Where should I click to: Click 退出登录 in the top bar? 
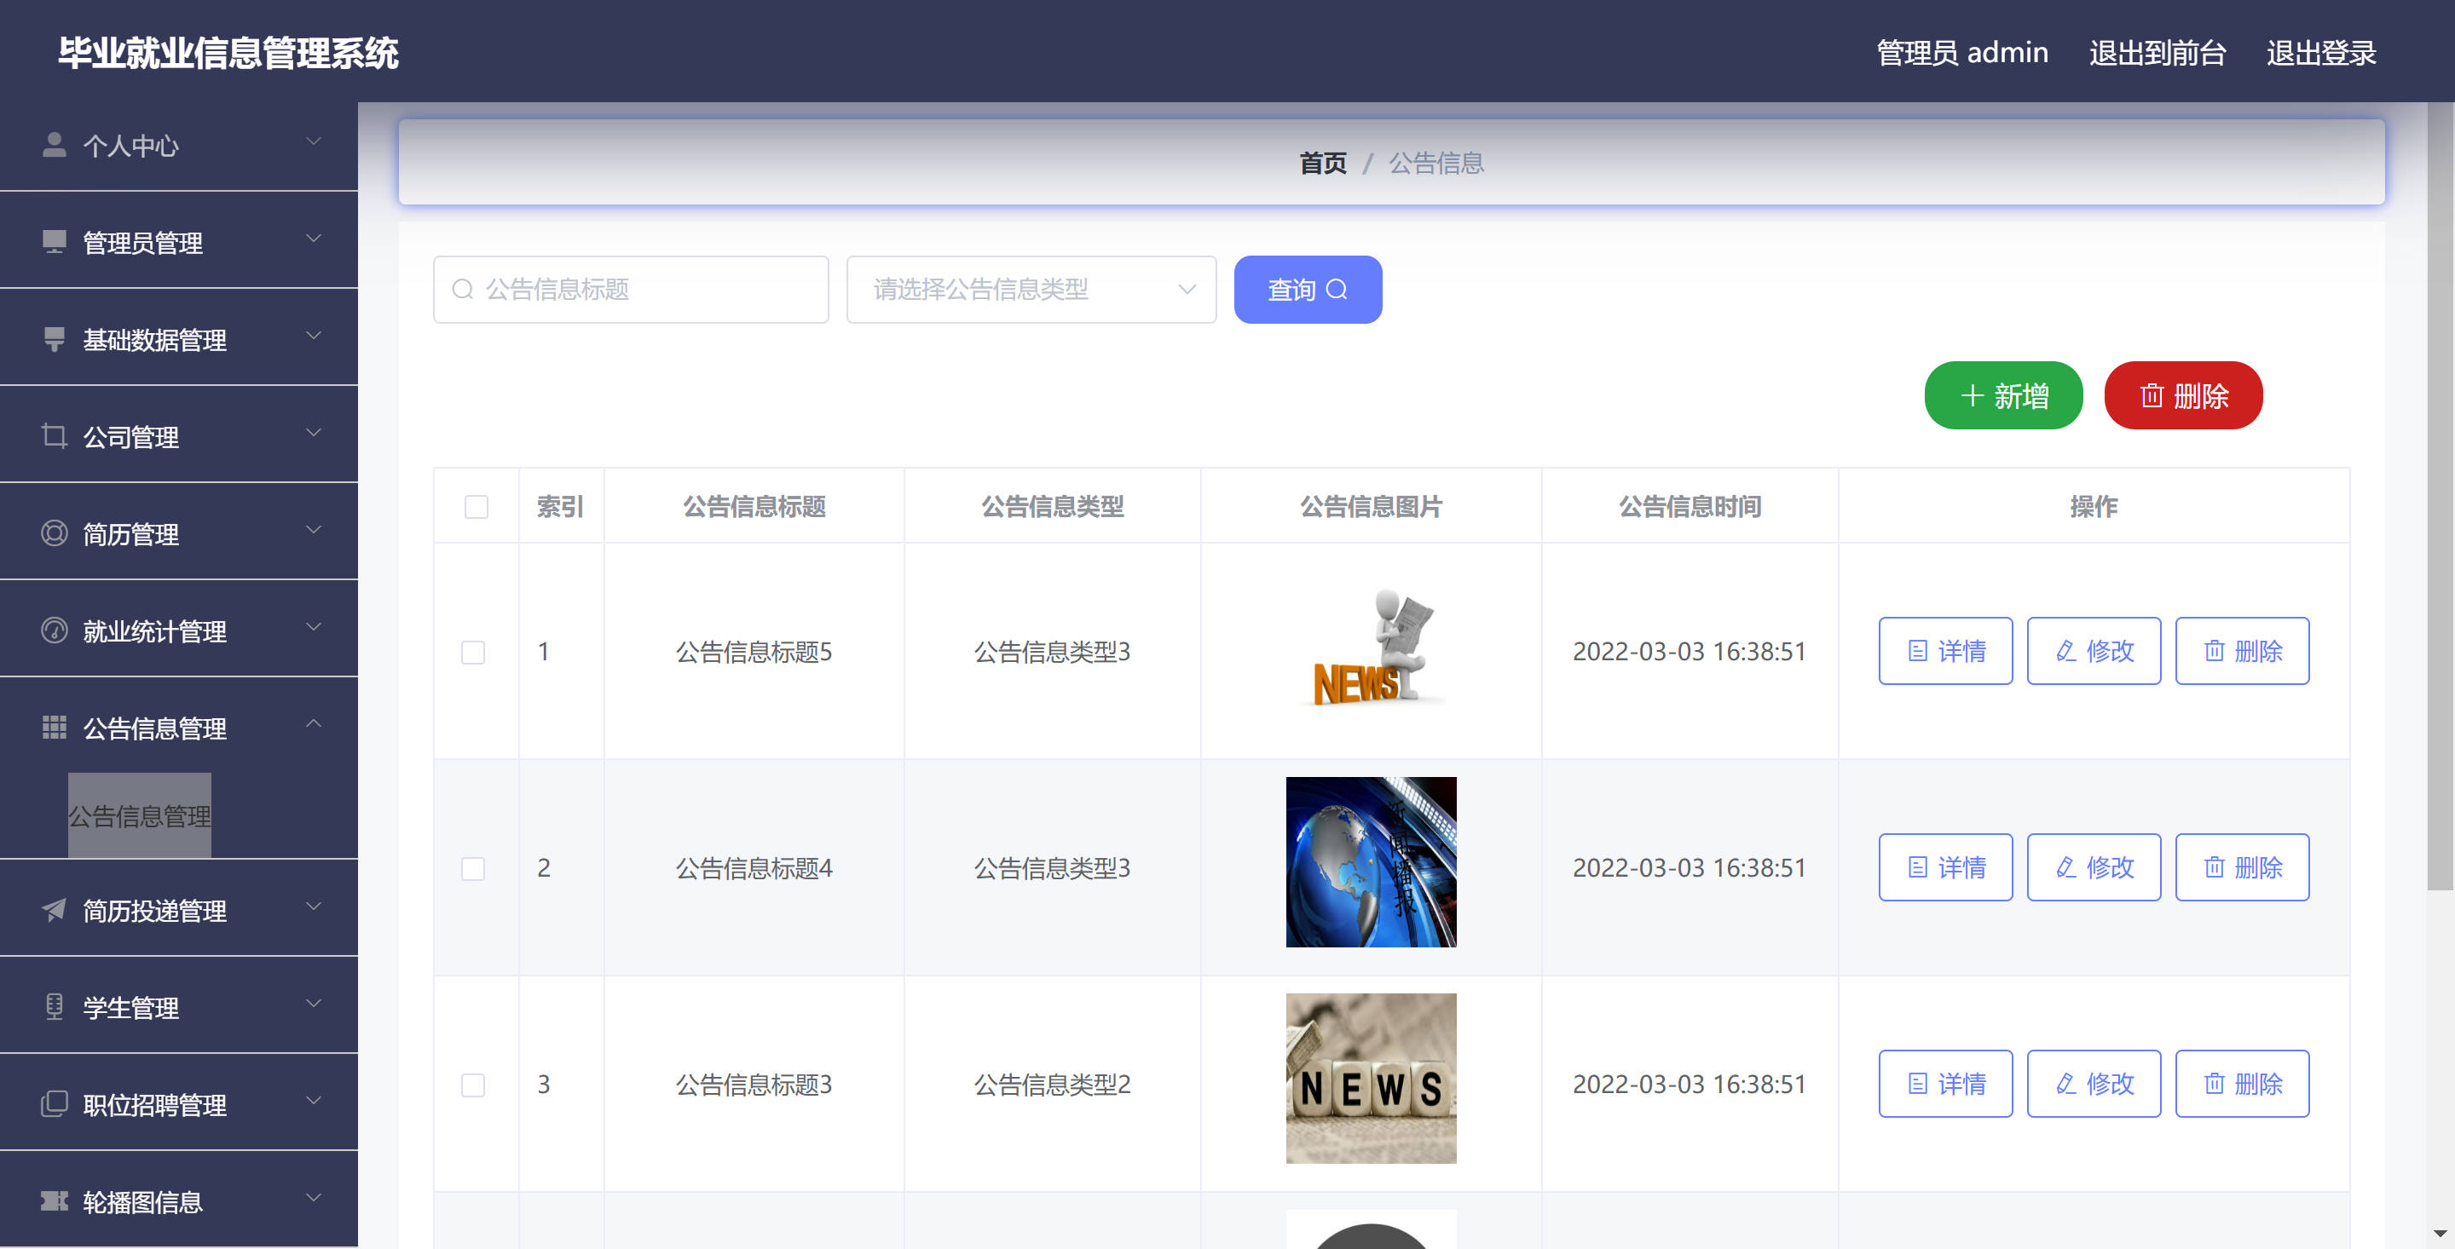pos(2320,53)
